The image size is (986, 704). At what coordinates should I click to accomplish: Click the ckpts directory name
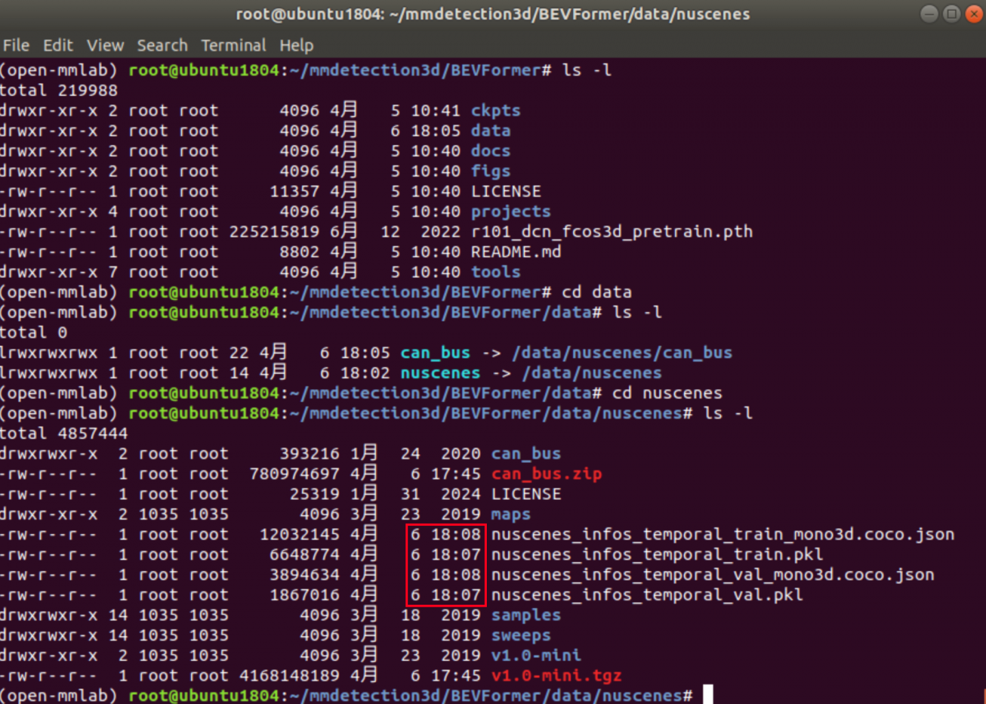[496, 111]
